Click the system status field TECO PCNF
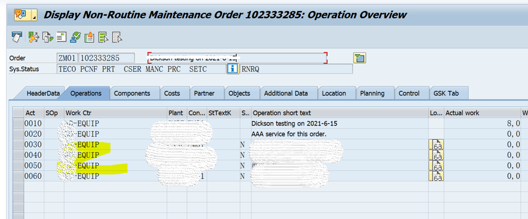The image size is (528, 219). tap(141, 69)
